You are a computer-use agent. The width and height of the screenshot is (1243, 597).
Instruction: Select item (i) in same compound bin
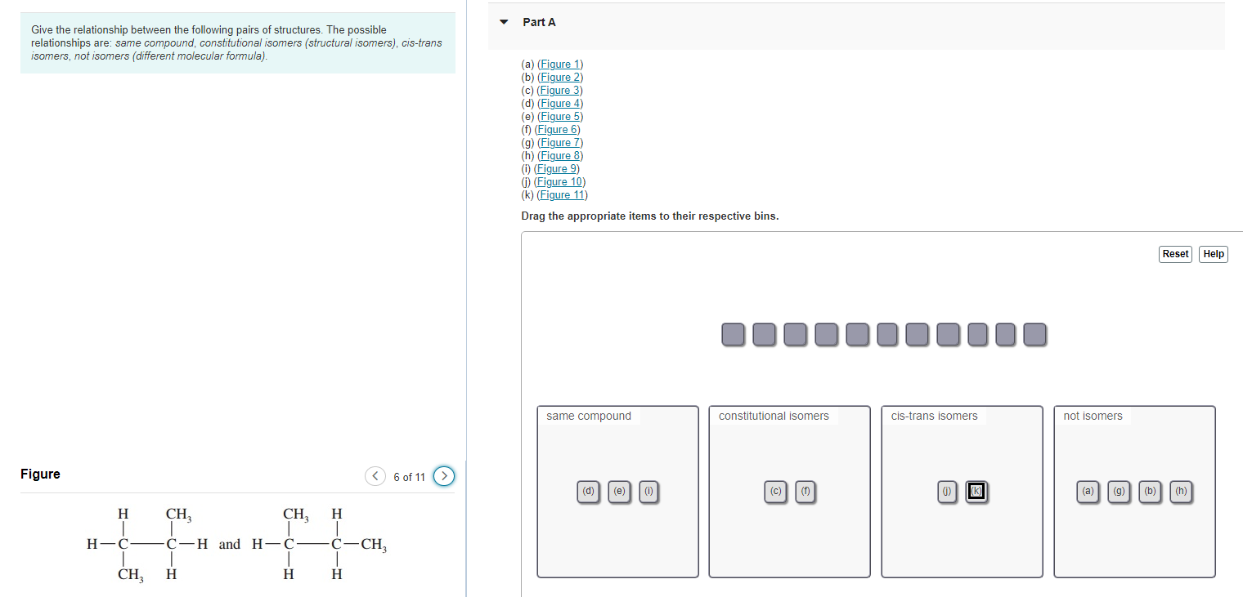pos(648,492)
